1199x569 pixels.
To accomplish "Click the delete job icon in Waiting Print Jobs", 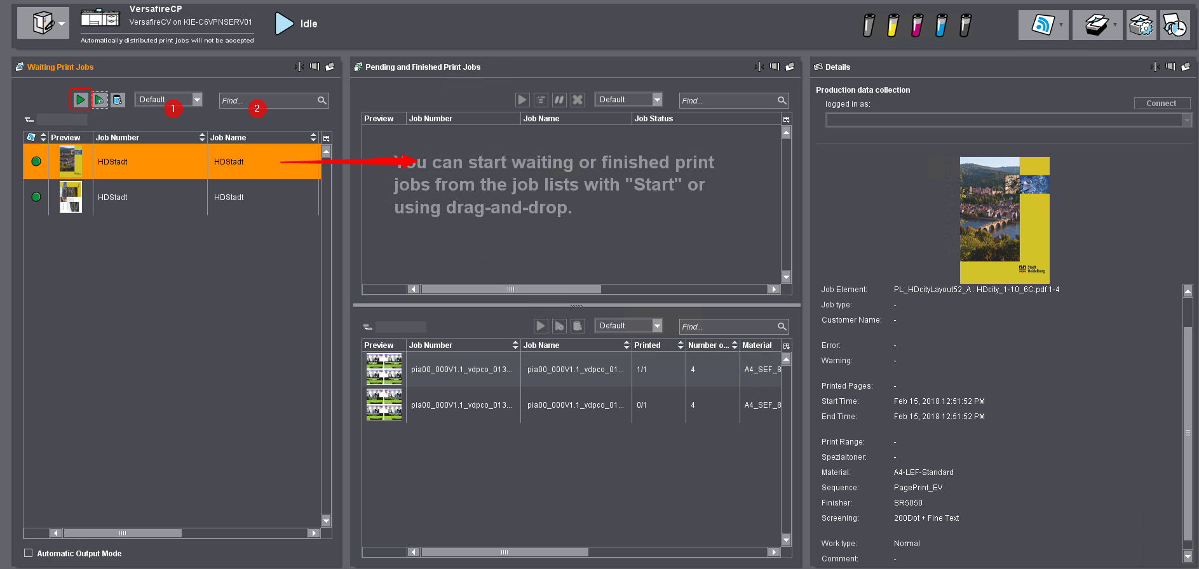I will pyautogui.click(x=118, y=100).
